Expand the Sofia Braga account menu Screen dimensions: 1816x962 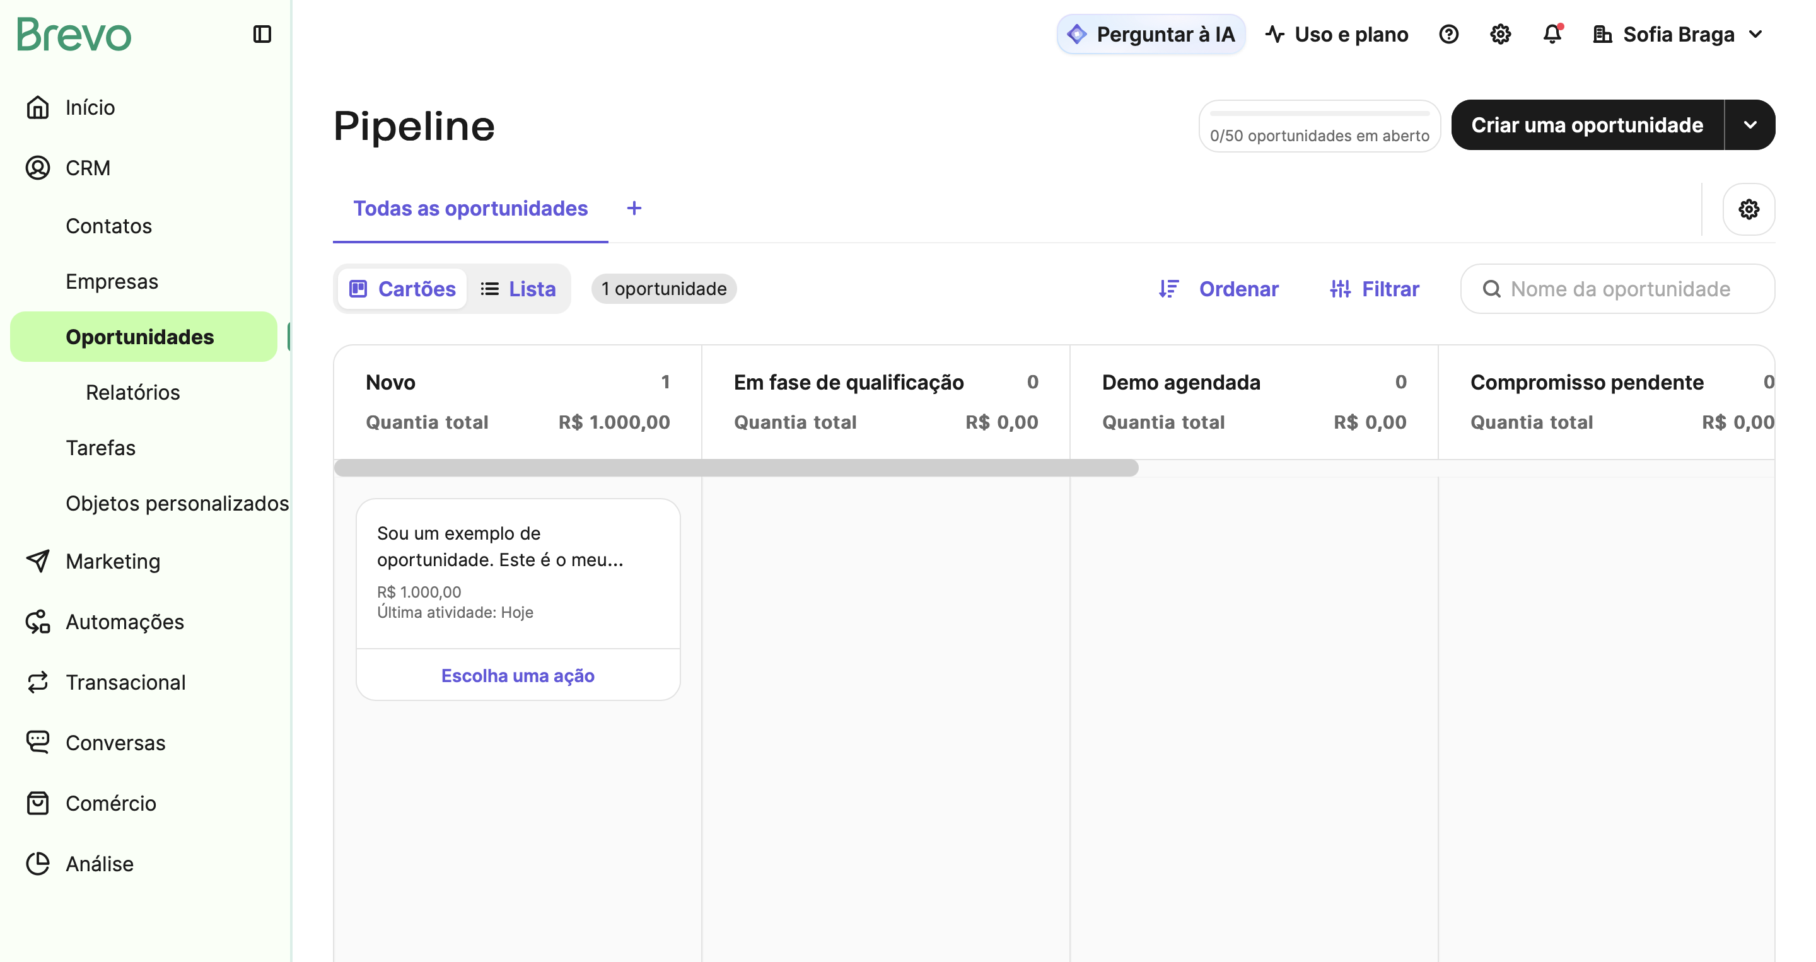pyautogui.click(x=1756, y=34)
